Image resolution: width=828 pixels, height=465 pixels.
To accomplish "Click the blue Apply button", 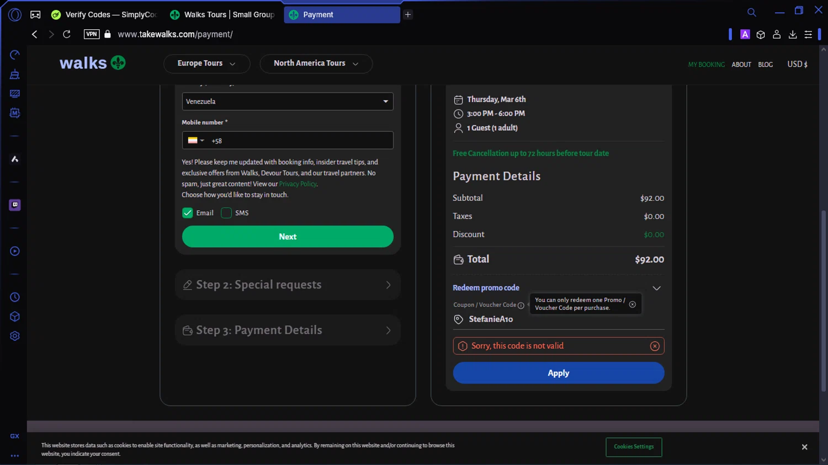I will [x=559, y=373].
